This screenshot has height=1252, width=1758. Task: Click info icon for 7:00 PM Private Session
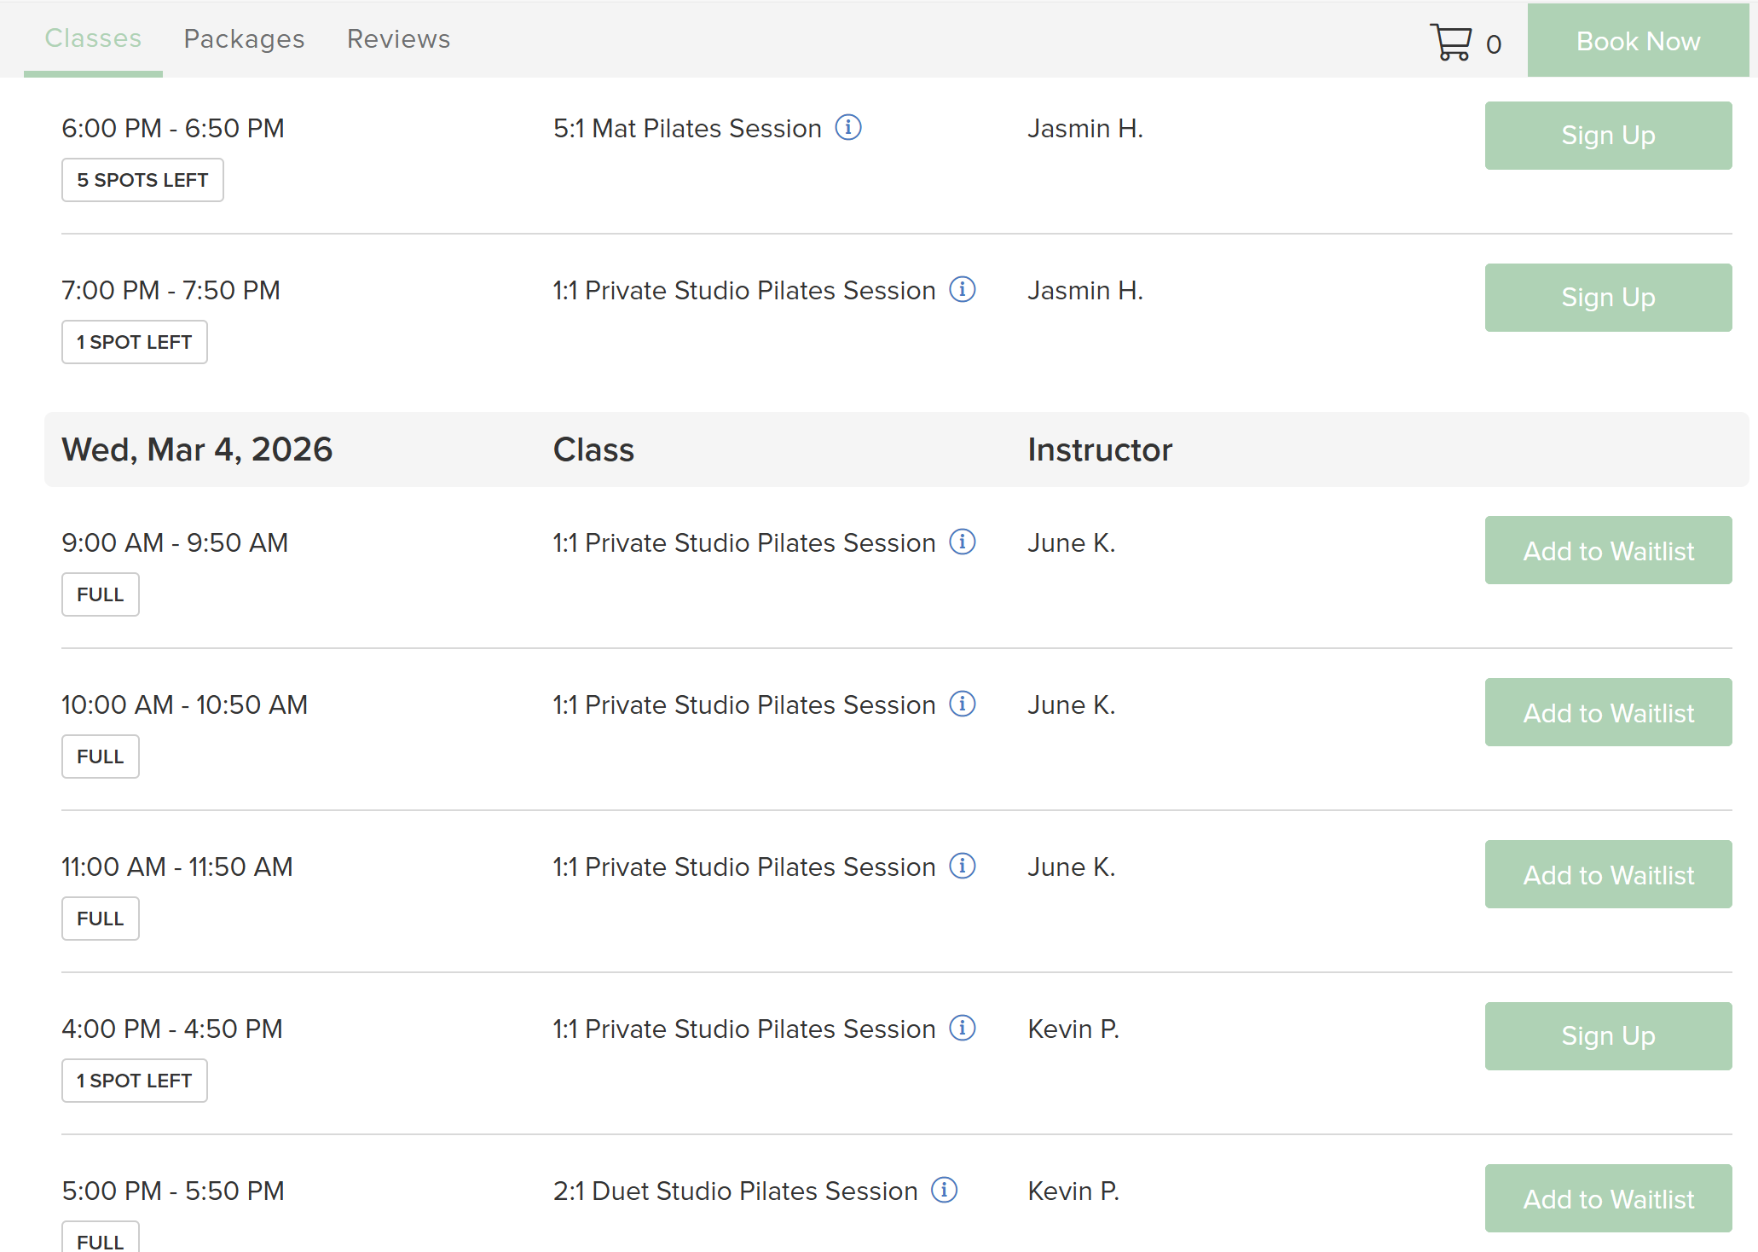click(x=962, y=290)
